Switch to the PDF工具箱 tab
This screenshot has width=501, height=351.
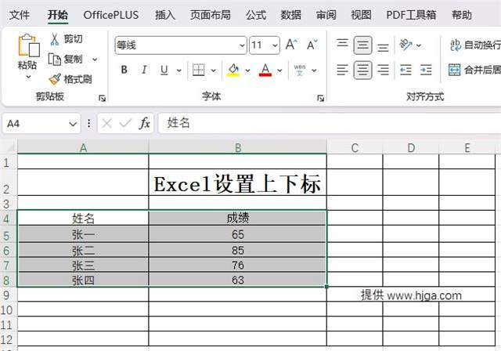coord(411,15)
